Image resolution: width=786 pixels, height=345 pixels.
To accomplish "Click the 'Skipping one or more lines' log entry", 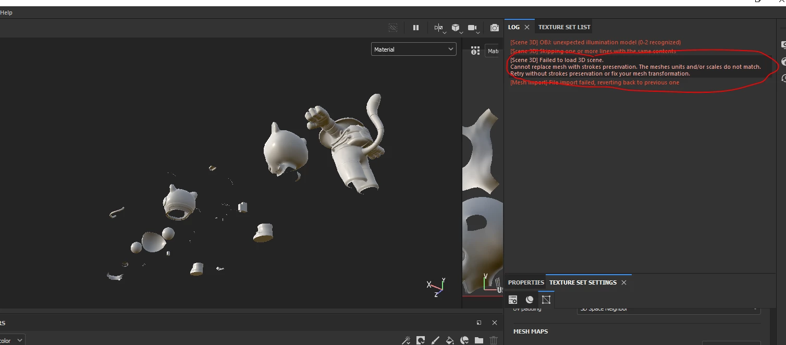I will [x=593, y=51].
